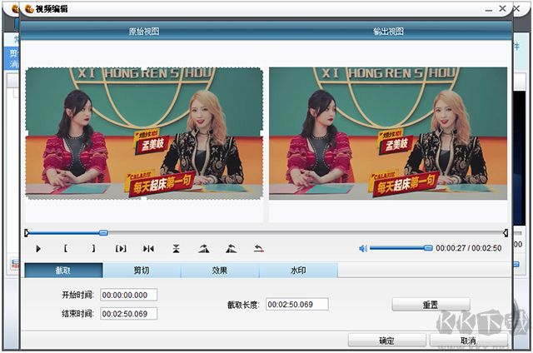
Task: Rotate the video 90 degrees clockwise
Action: (x=203, y=249)
